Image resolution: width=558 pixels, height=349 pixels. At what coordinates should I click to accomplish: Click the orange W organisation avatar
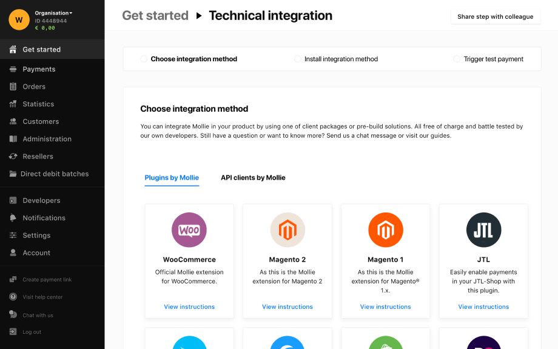(x=19, y=19)
